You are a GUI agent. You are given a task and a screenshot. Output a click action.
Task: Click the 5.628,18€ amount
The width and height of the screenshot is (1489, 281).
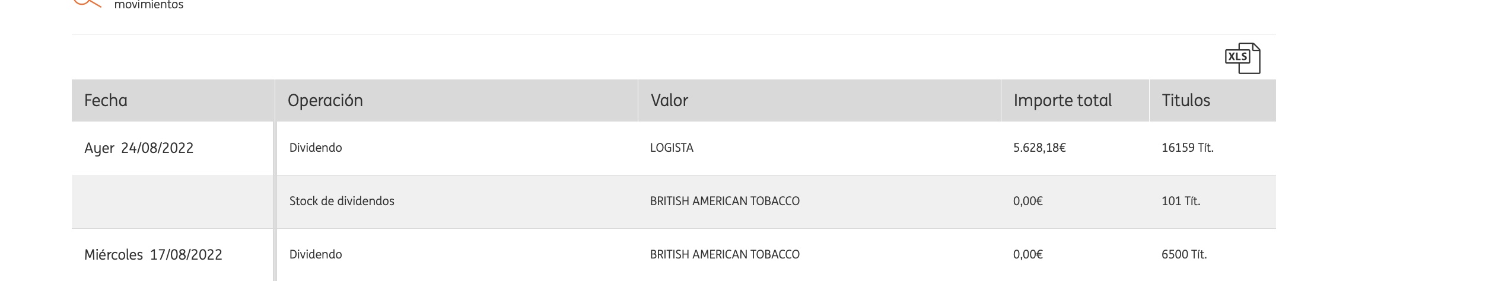pyautogui.click(x=1039, y=148)
